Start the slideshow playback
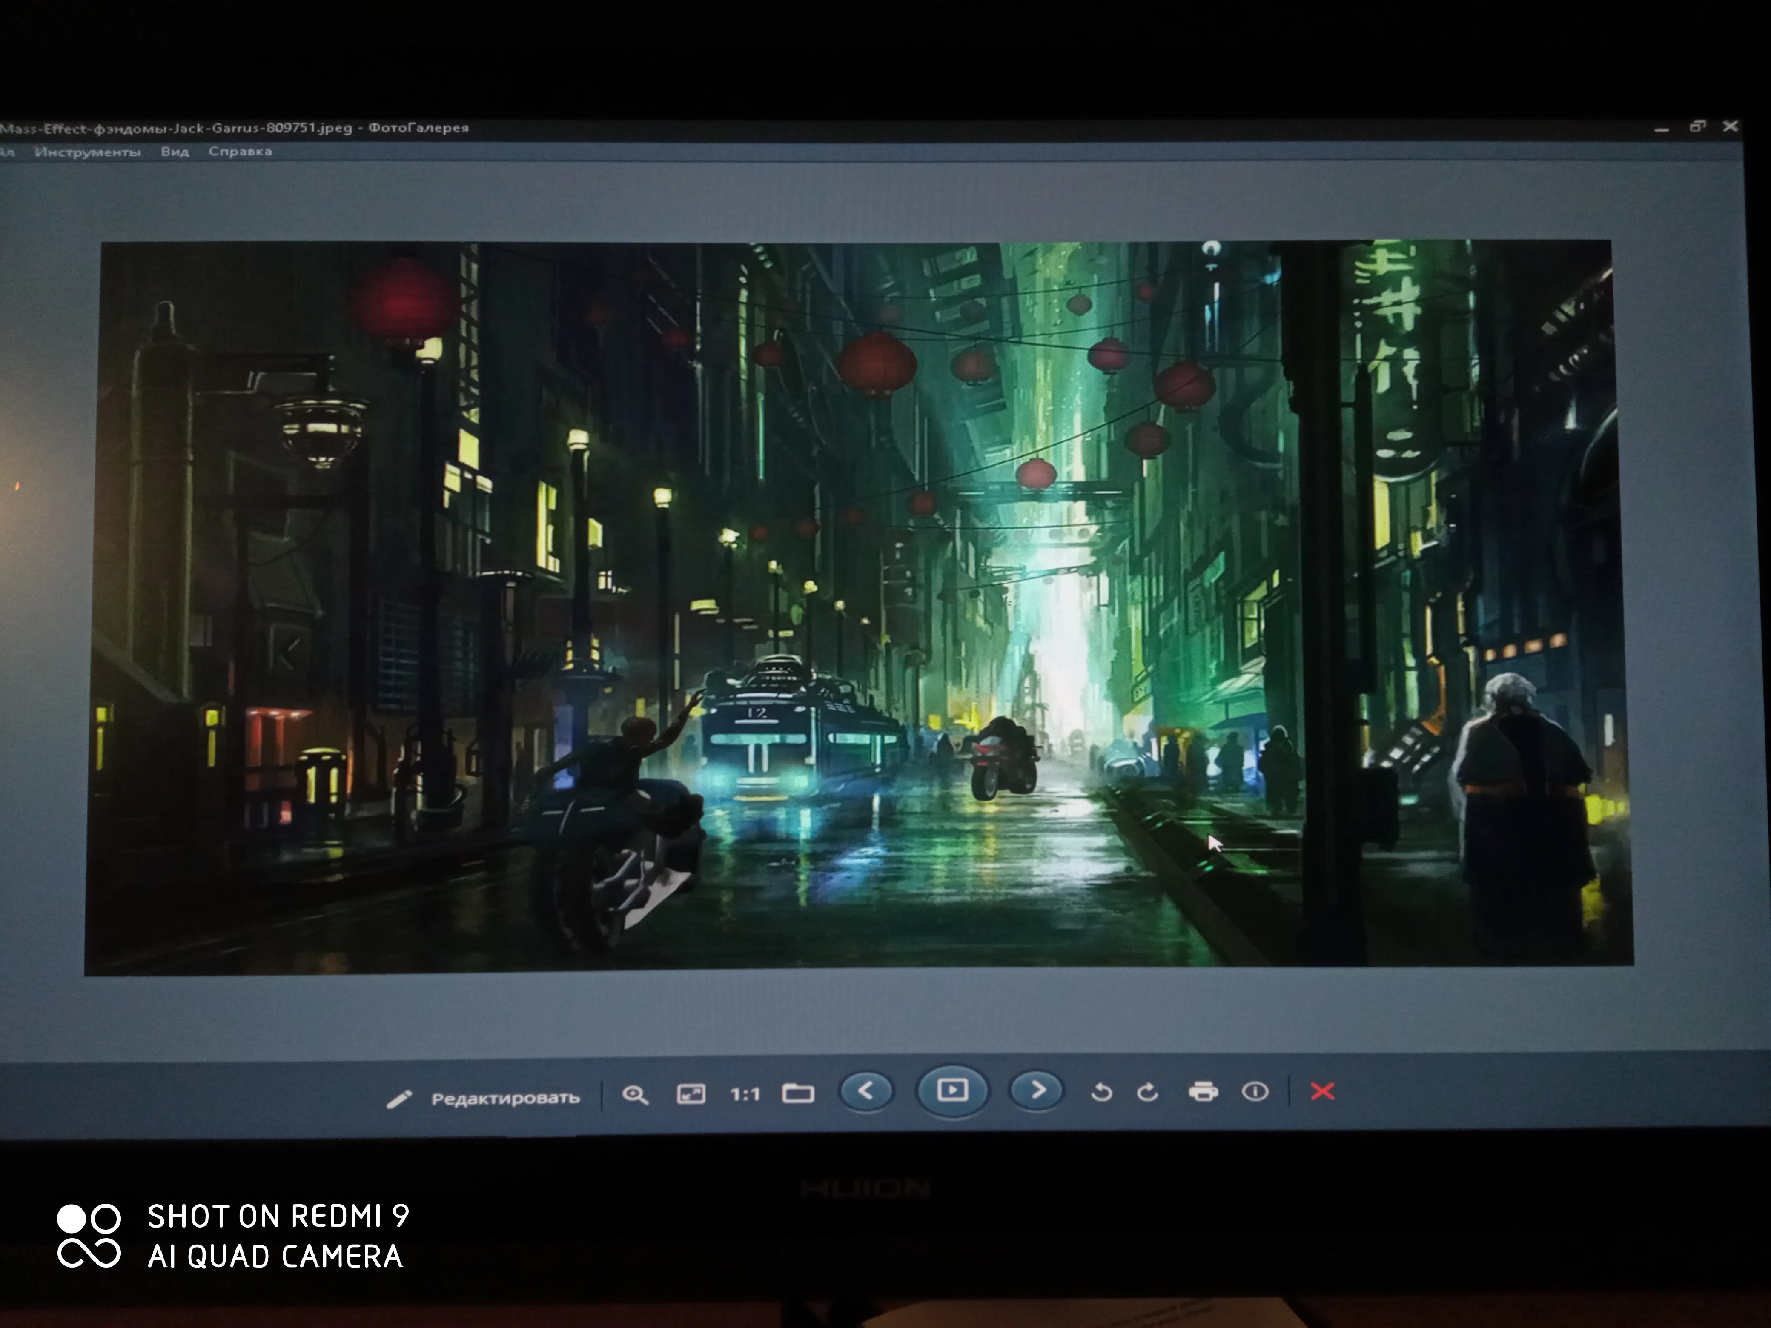This screenshot has height=1328, width=1771. pyautogui.click(x=952, y=1090)
